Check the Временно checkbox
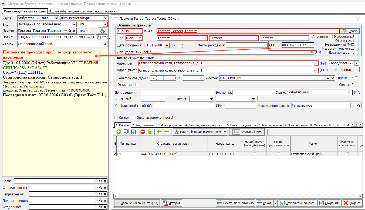The height and width of the screenshot is (210, 365). [x=357, y=78]
